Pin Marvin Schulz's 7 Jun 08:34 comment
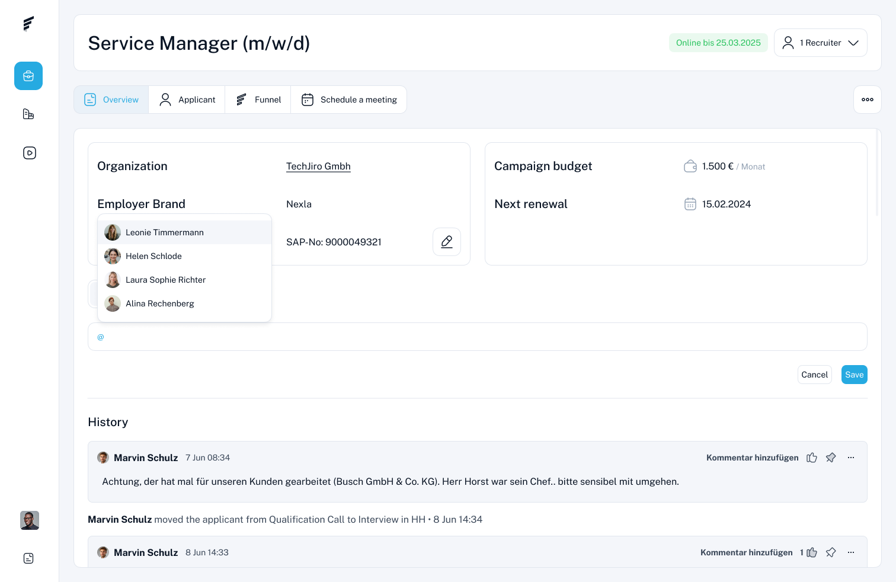This screenshot has width=896, height=582. point(831,458)
